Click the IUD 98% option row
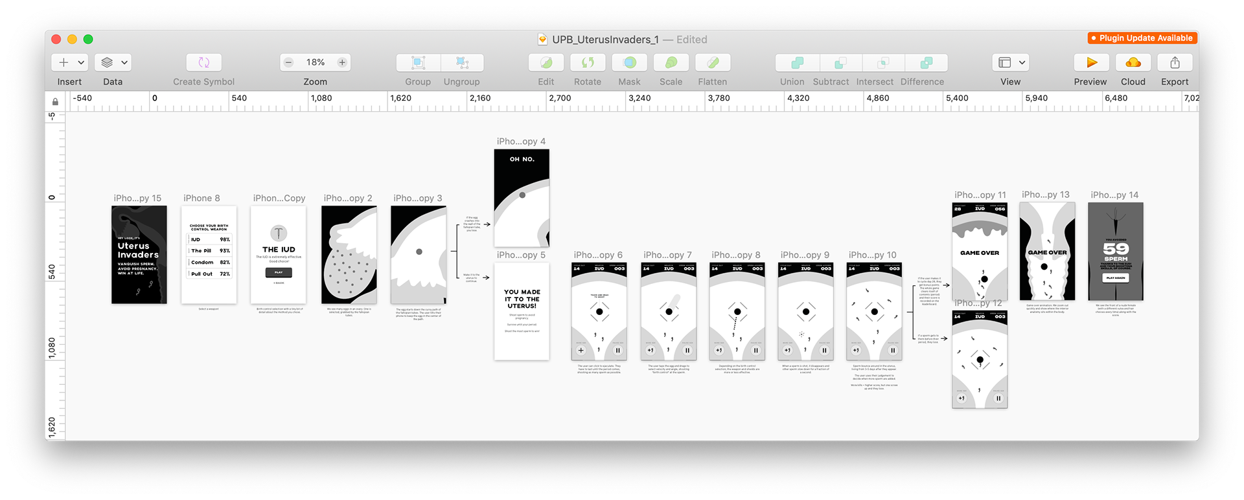 [210, 239]
